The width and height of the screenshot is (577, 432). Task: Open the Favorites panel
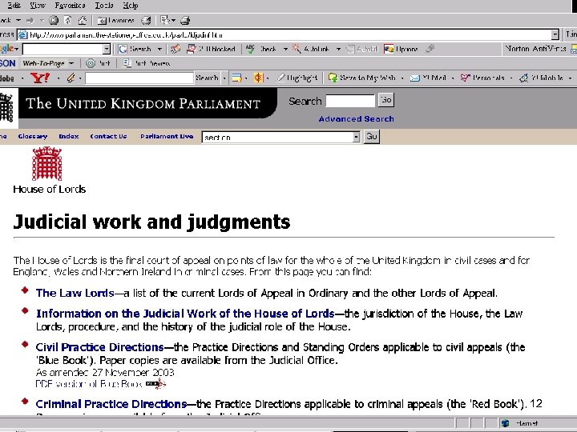click(115, 21)
